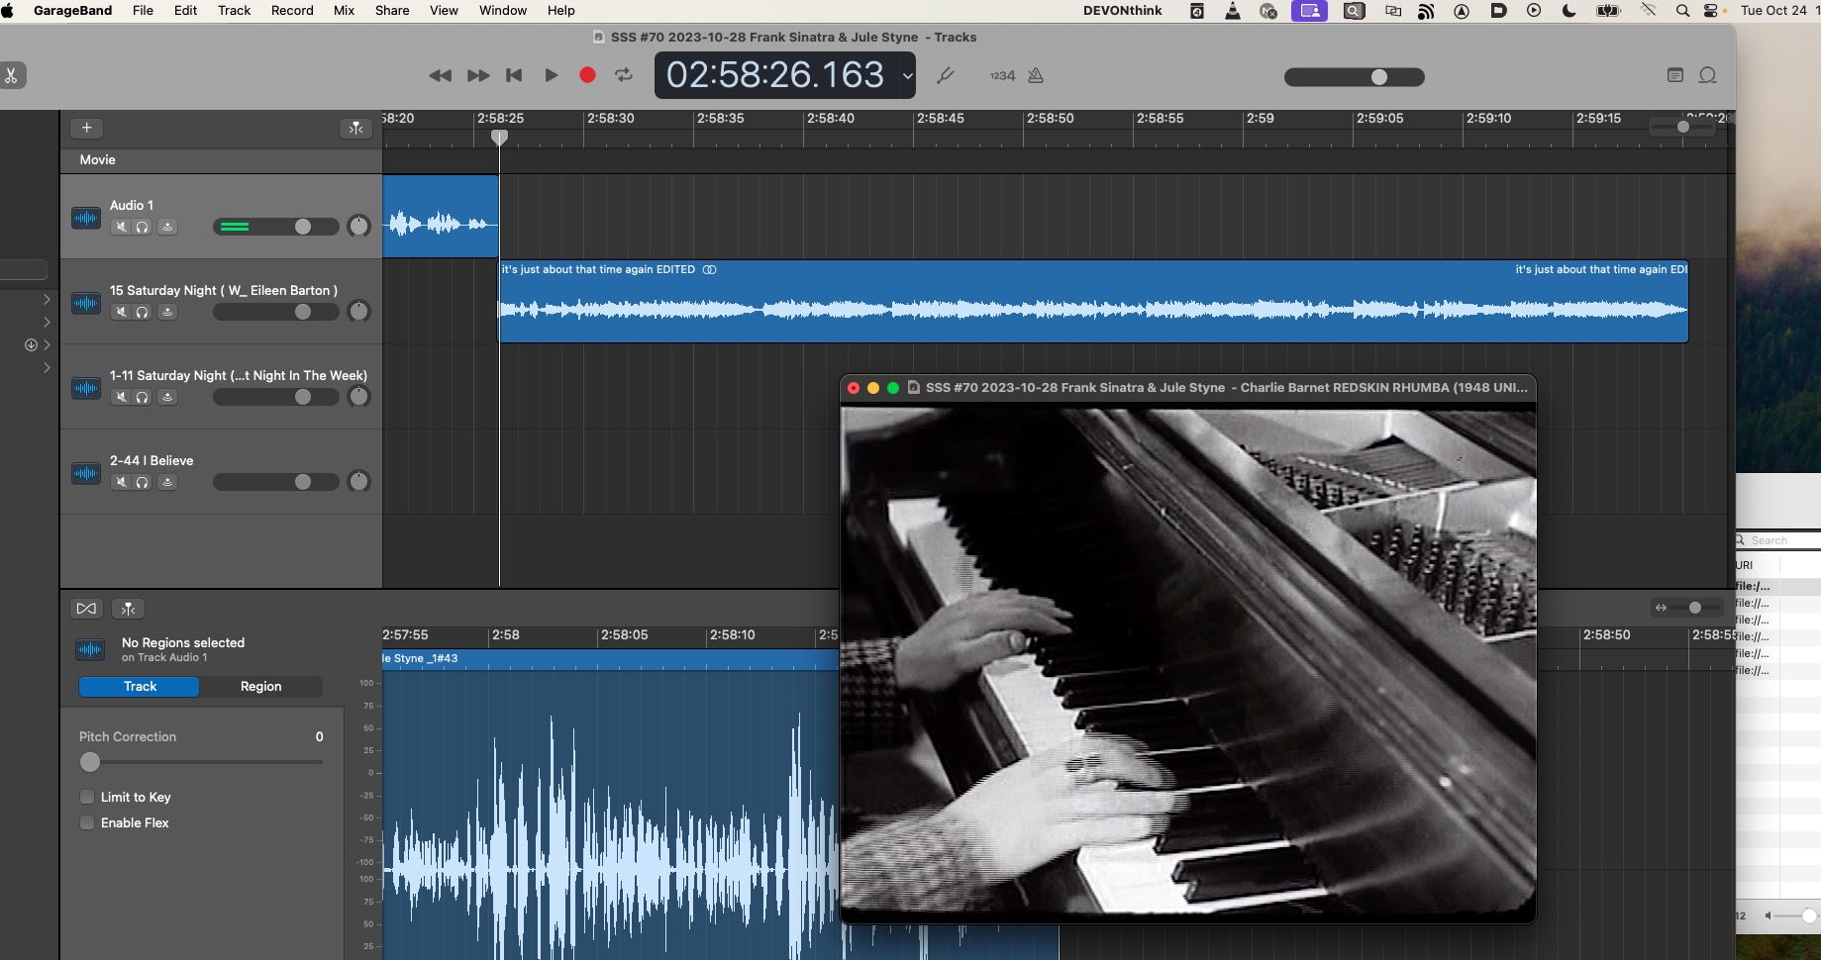Open the File menu
Image resolution: width=1821 pixels, height=960 pixels.
click(x=143, y=10)
